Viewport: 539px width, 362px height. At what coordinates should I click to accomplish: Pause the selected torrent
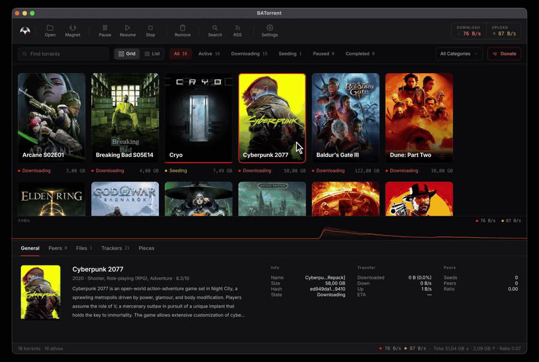(105, 31)
